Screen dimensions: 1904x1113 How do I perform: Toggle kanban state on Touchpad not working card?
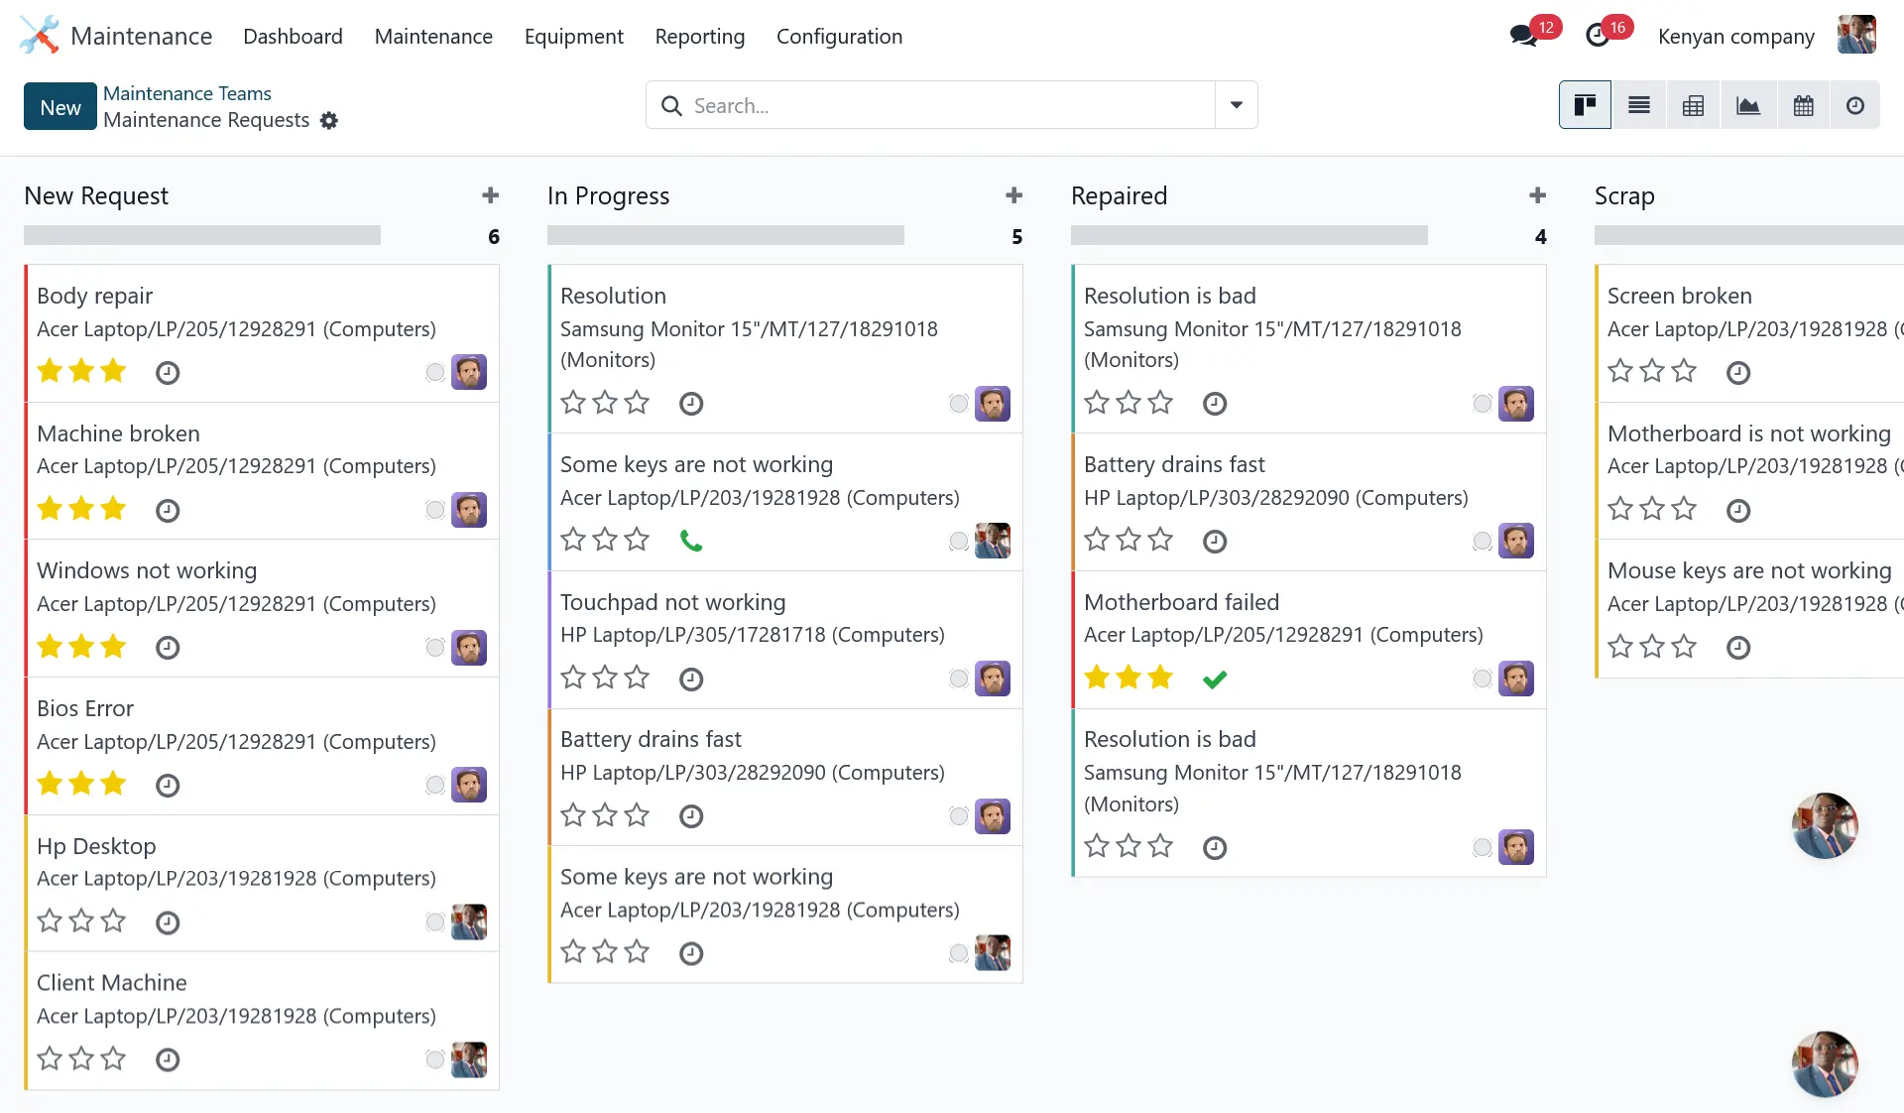click(x=958, y=679)
